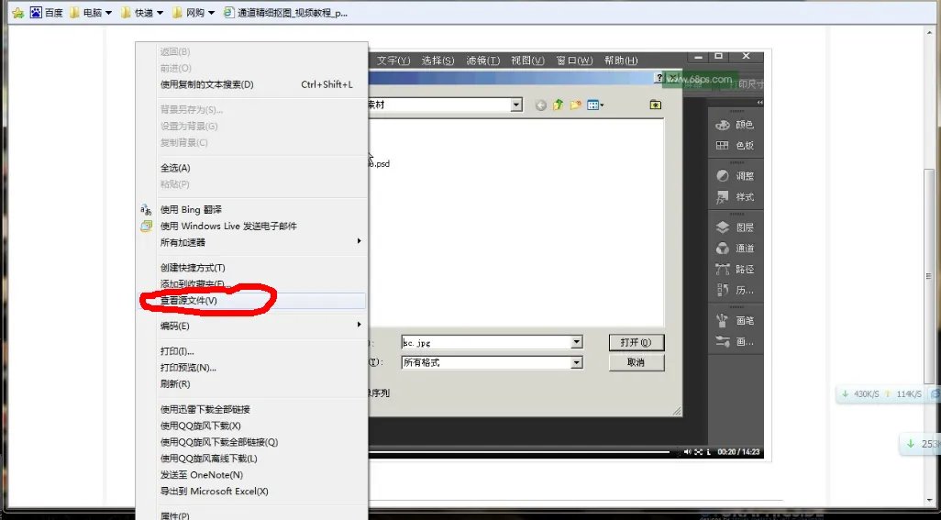Open the 颜色 panel in Photoshop
The image size is (941, 520).
coord(736,125)
